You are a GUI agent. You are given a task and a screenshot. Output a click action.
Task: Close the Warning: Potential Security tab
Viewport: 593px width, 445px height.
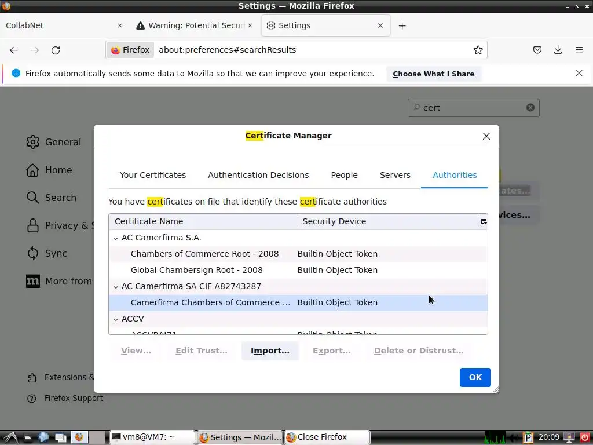coord(250,25)
